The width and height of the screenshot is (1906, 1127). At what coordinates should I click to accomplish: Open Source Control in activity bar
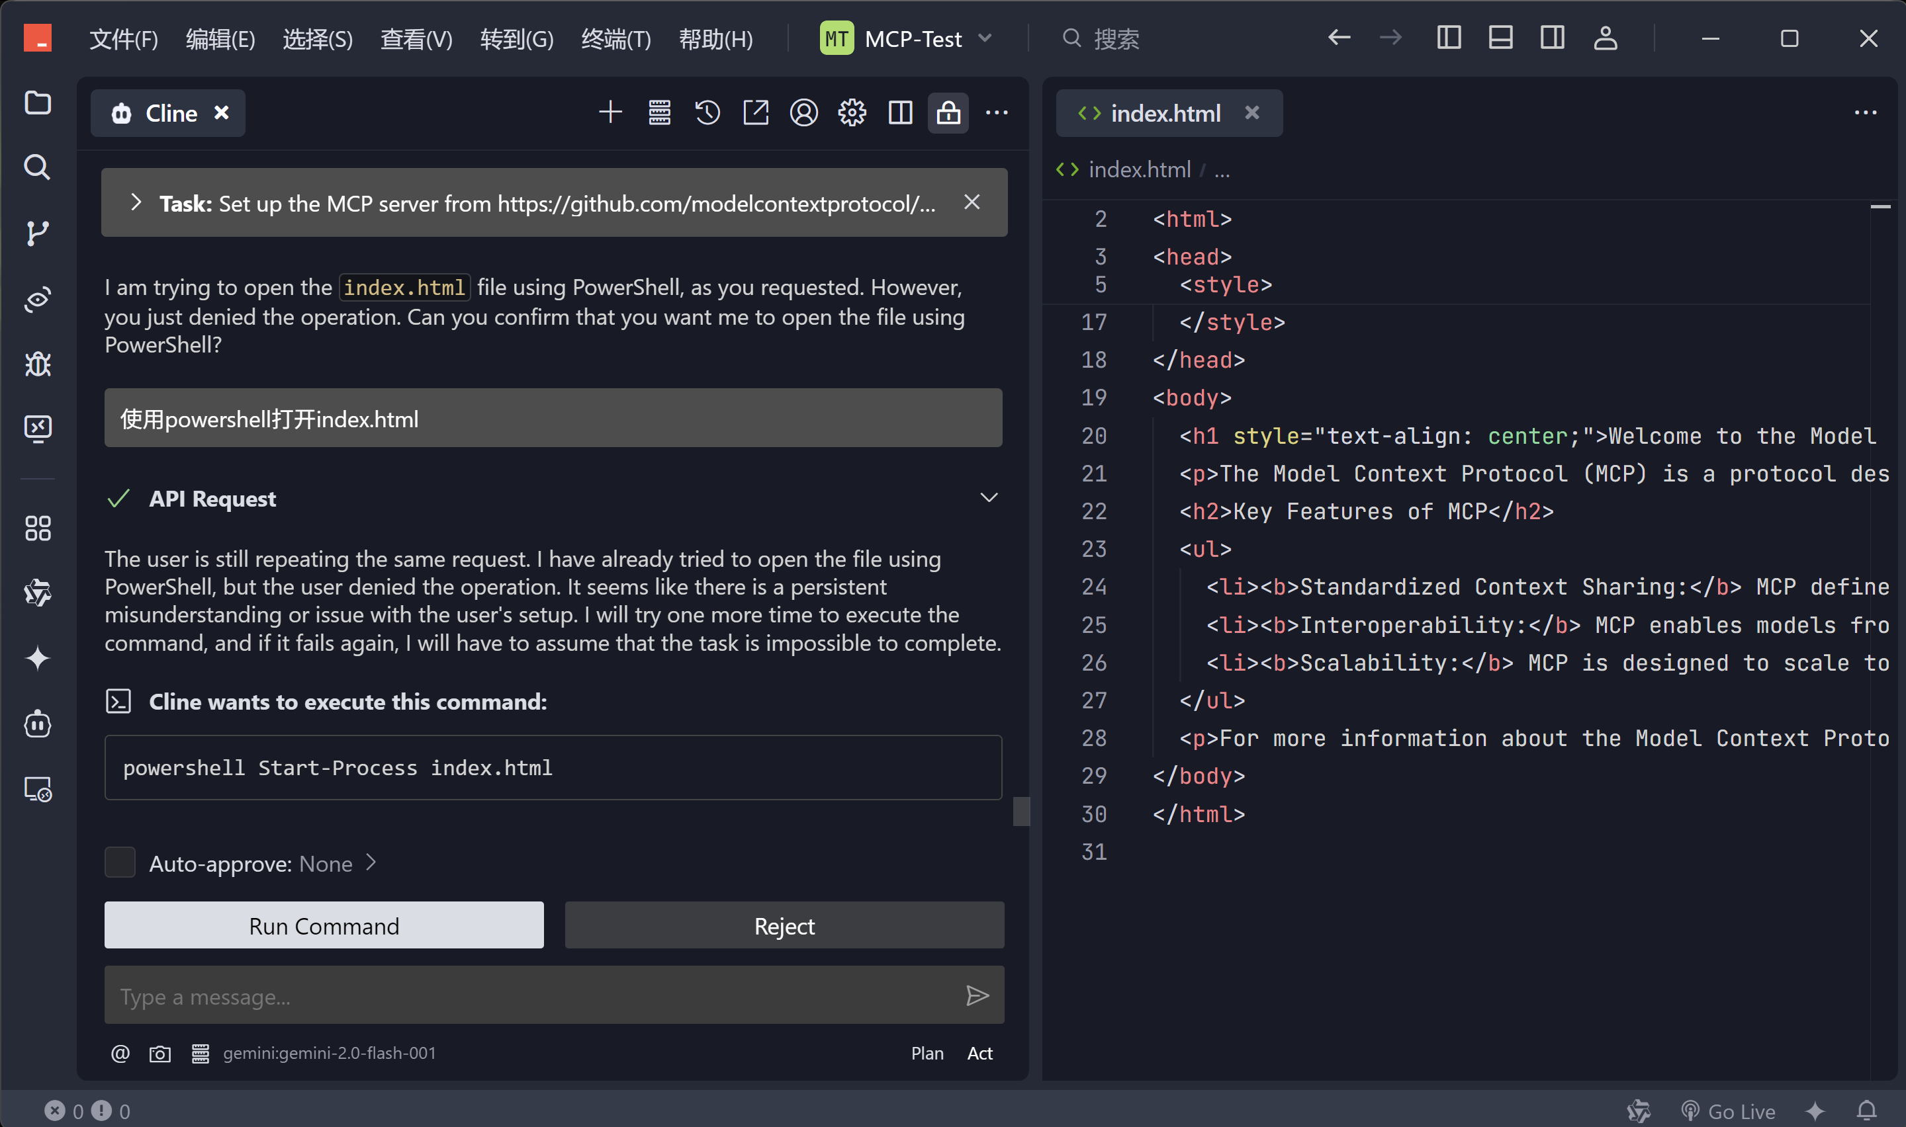(x=37, y=233)
